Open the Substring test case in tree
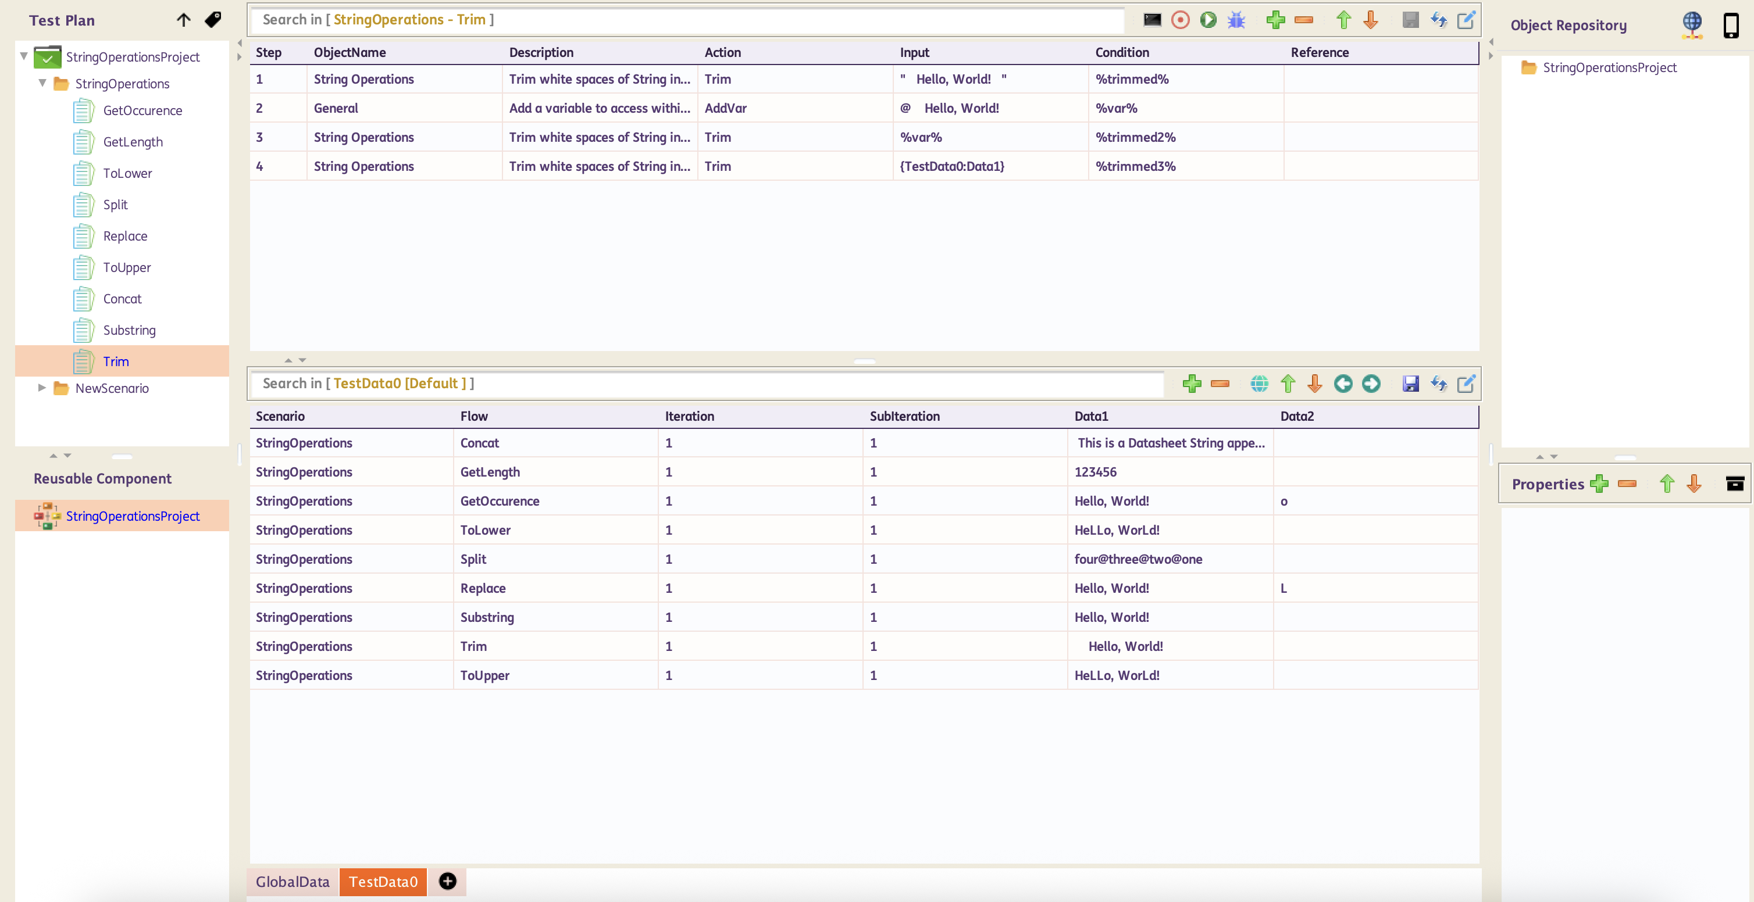This screenshot has height=902, width=1754. 129,330
